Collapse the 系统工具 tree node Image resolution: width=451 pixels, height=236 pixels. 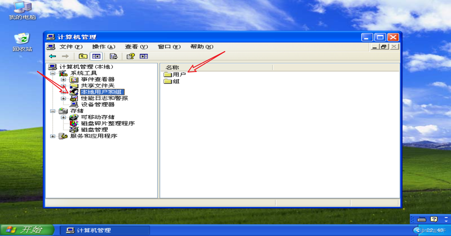(x=53, y=73)
